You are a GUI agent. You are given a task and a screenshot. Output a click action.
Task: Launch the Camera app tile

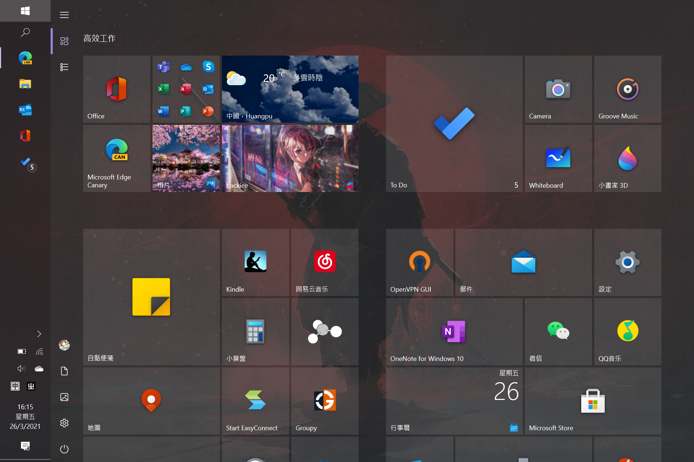pyautogui.click(x=558, y=89)
